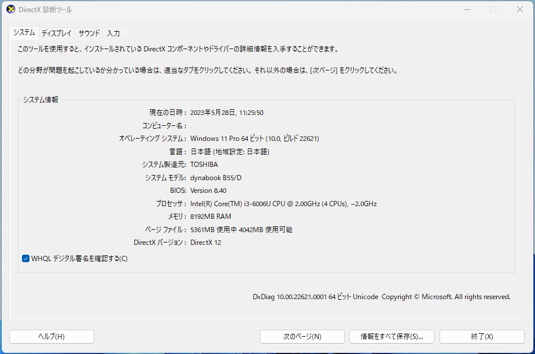Click the システム モデル label
This screenshot has height=354, width=535.
pos(165,178)
